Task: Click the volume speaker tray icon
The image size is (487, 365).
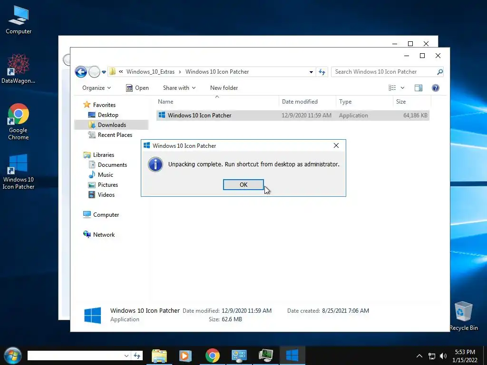Action: [443, 356]
